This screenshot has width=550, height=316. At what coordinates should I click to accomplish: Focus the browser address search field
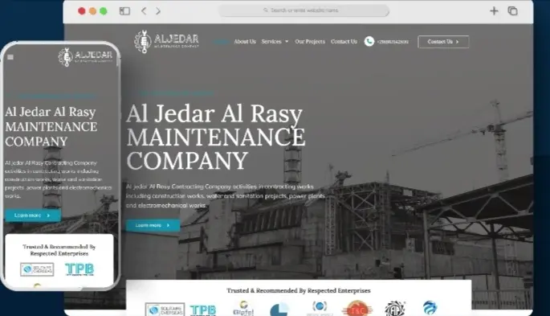click(304, 10)
